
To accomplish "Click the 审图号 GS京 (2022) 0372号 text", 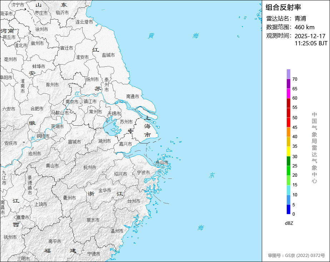I will click(296, 256).
